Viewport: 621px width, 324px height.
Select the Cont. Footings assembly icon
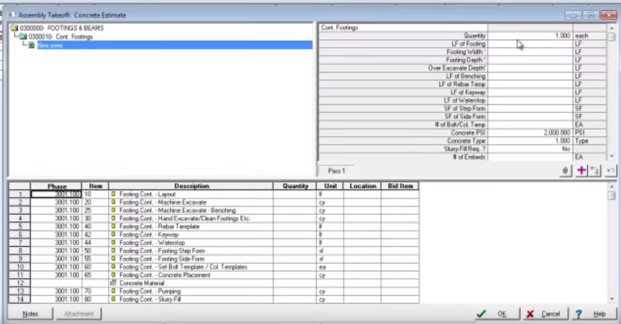(24, 37)
